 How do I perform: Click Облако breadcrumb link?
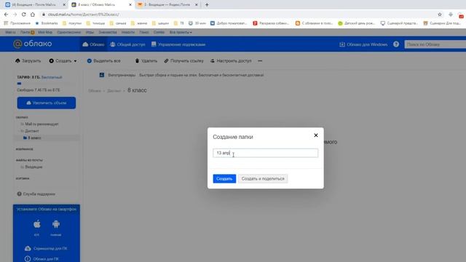95,90
